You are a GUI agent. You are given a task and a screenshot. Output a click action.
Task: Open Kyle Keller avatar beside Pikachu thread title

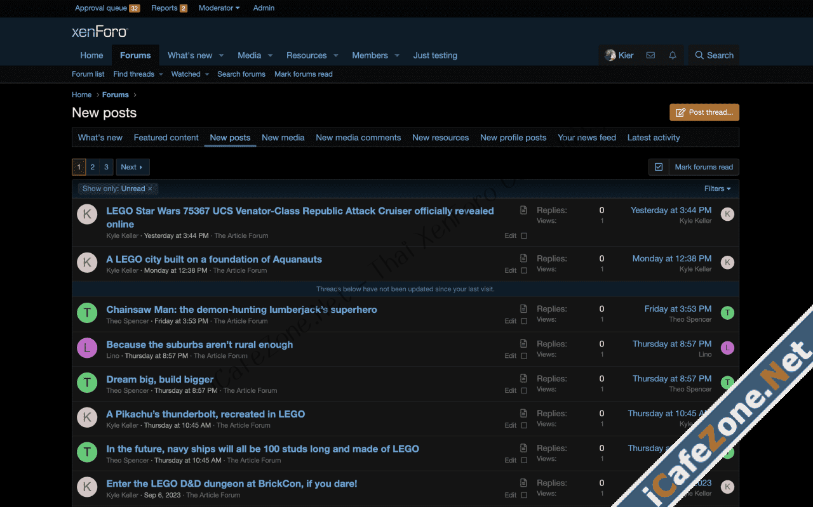[x=87, y=418]
